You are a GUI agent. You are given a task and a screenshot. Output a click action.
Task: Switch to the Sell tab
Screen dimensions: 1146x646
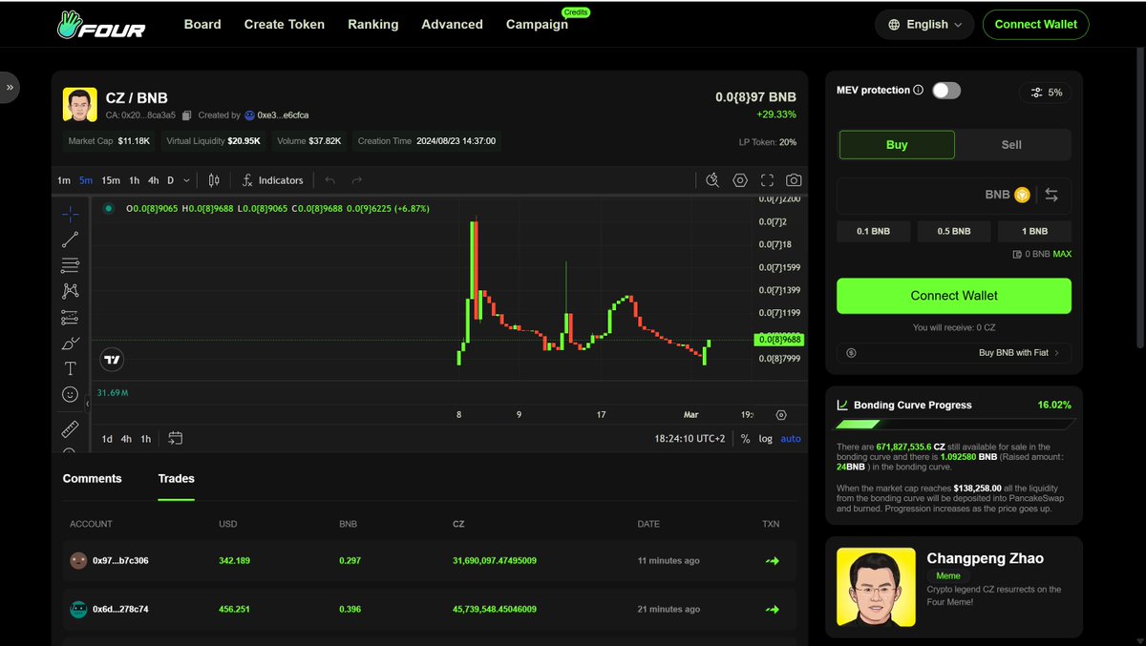pos(1011,145)
